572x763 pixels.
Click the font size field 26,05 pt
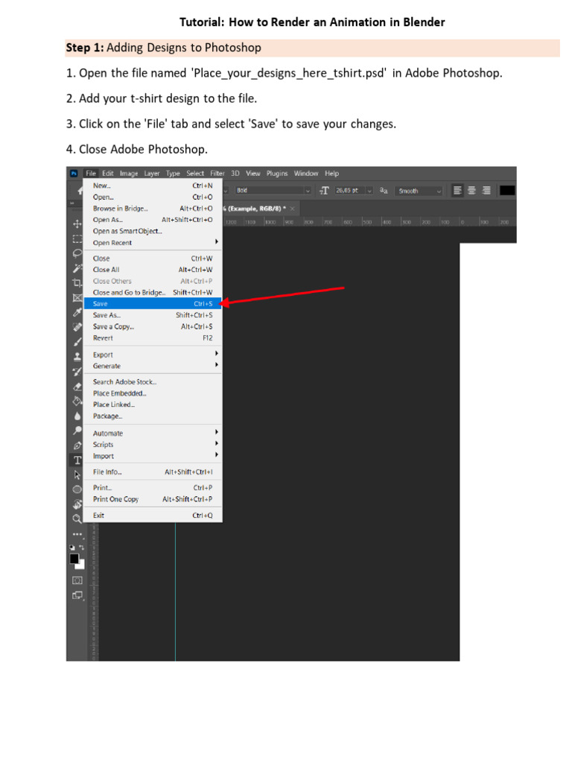click(350, 191)
